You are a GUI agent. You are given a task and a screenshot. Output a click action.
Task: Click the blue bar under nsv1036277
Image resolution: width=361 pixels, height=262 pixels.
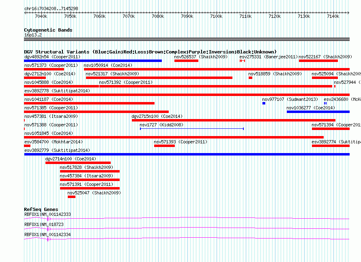(318, 112)
